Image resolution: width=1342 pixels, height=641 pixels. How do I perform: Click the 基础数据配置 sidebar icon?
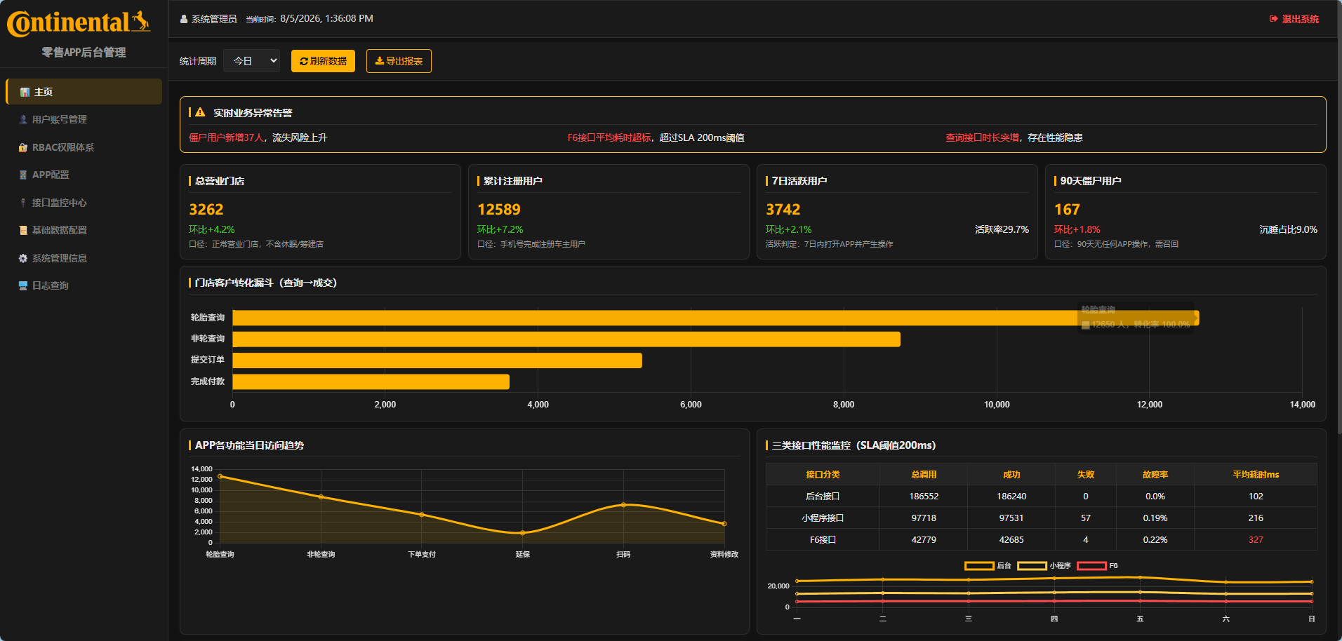[x=23, y=230]
